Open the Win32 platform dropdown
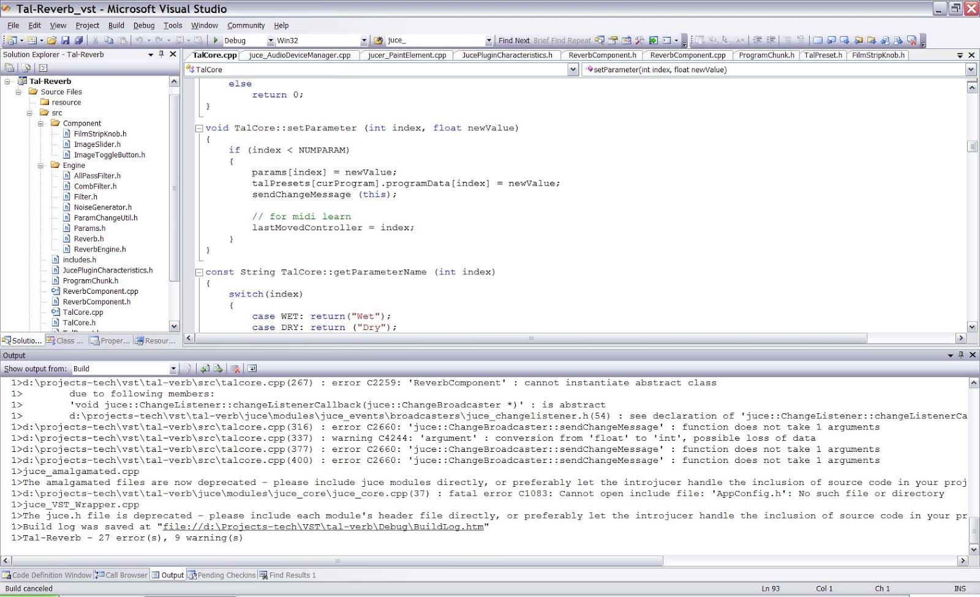 pos(363,40)
